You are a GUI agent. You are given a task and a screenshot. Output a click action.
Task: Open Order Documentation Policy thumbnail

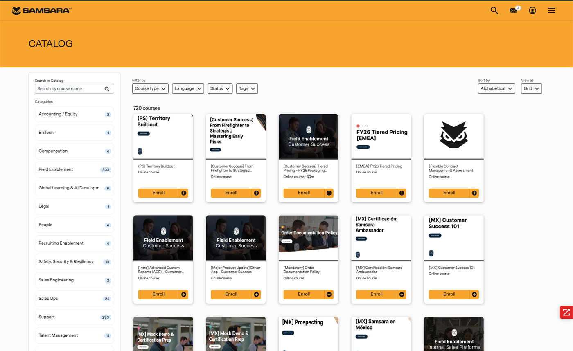point(309,238)
